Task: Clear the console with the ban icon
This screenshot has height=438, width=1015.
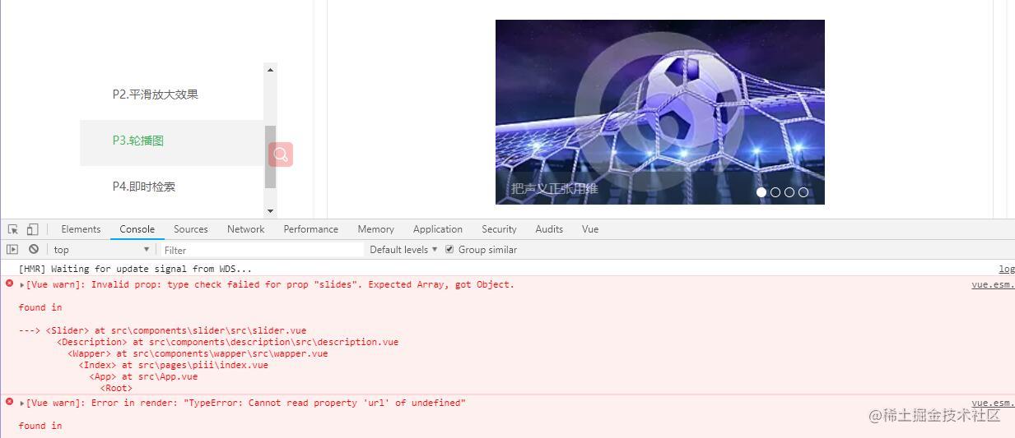Action: click(x=34, y=249)
